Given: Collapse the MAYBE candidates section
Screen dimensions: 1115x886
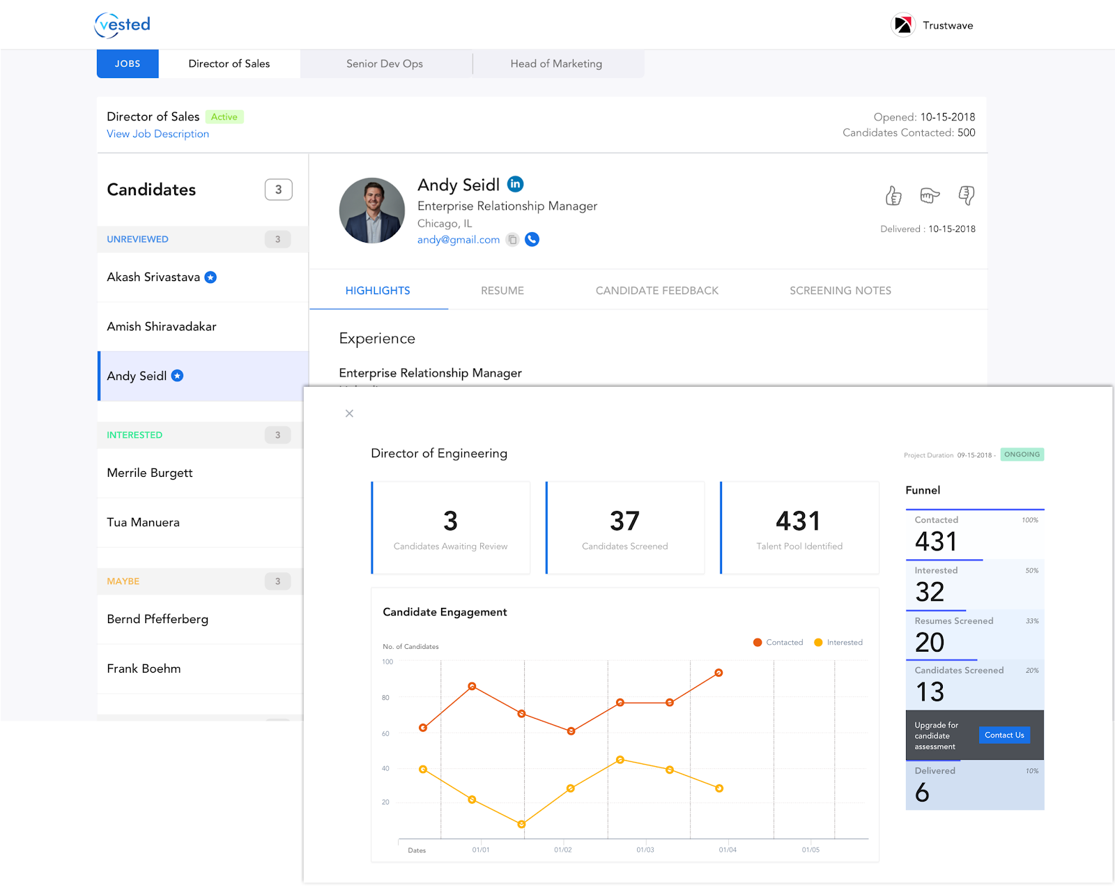Looking at the screenshot, I should coord(200,581).
